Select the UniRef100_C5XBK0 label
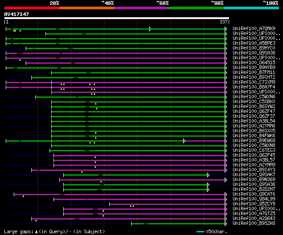 pyautogui.click(x=254, y=101)
